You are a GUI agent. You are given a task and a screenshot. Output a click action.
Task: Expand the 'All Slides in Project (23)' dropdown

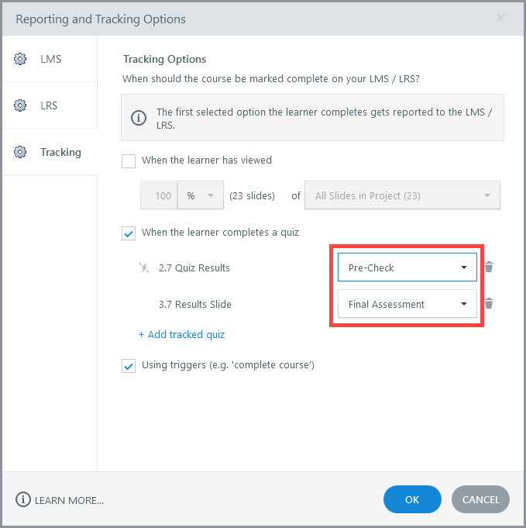402,195
